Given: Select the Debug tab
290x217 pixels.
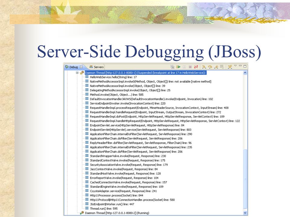Looking at the screenshot, I should (74, 67).
